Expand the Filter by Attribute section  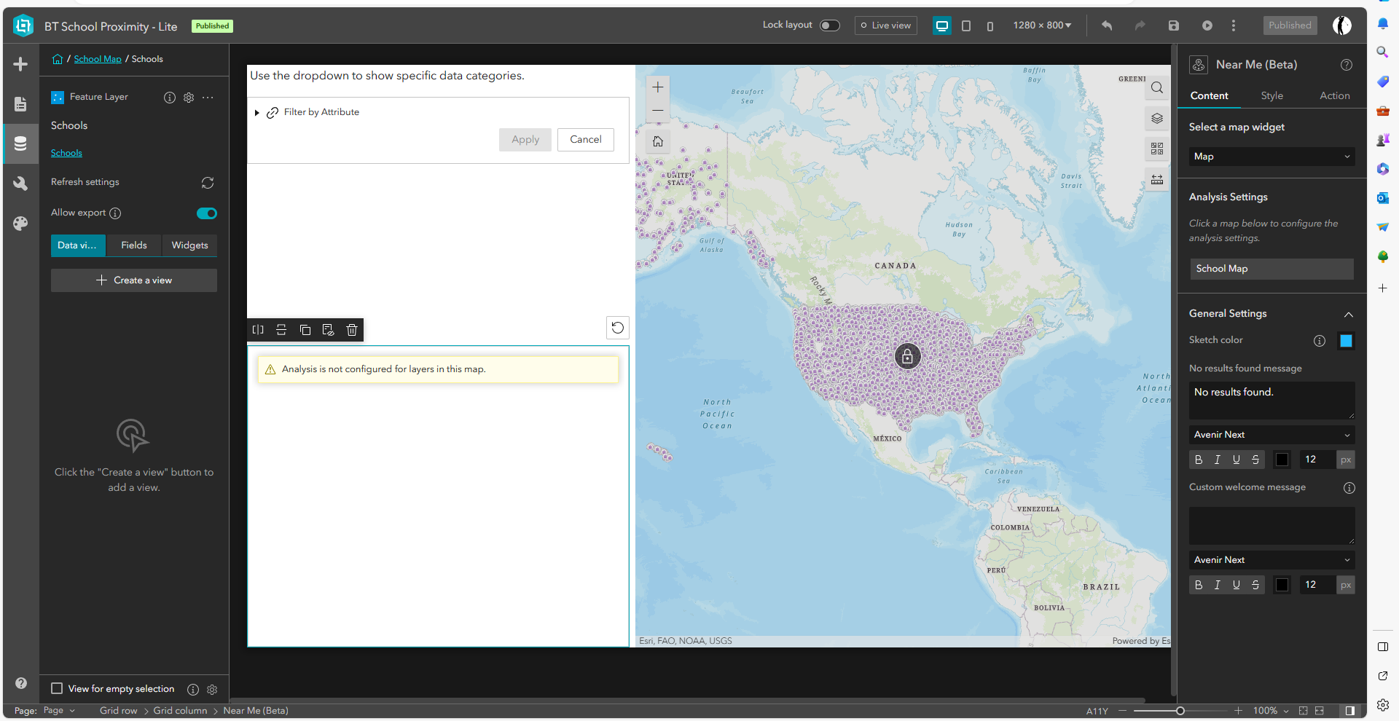[x=257, y=113]
